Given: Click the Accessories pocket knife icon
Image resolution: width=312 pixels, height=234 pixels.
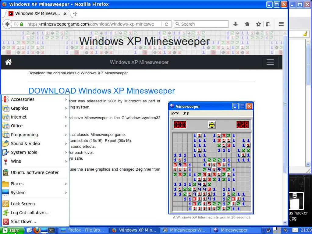Looking at the screenshot, I should pyautogui.click(x=6, y=99).
